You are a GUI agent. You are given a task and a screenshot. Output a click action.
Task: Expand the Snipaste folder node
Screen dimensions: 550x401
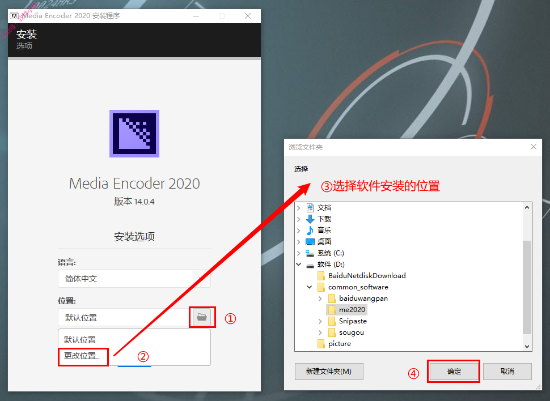320,321
